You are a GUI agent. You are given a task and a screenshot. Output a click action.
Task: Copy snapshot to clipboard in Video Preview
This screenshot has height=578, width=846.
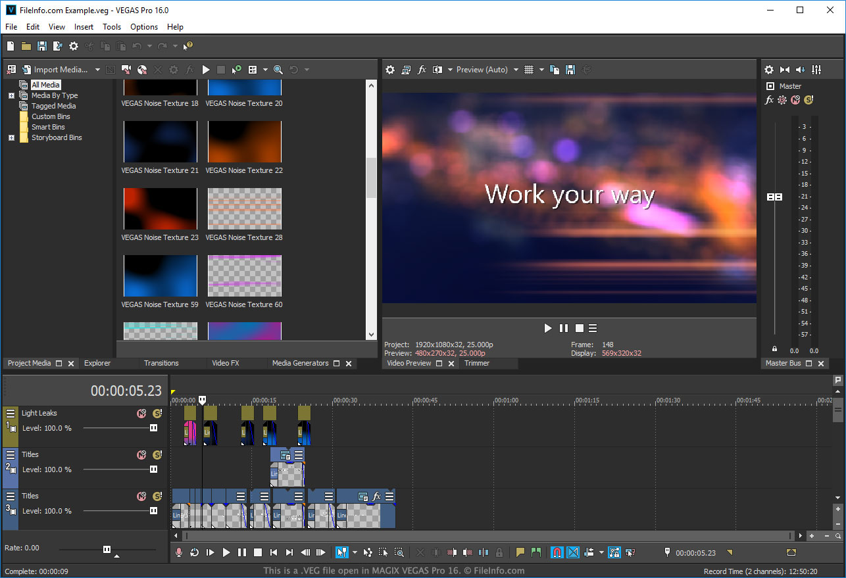555,70
